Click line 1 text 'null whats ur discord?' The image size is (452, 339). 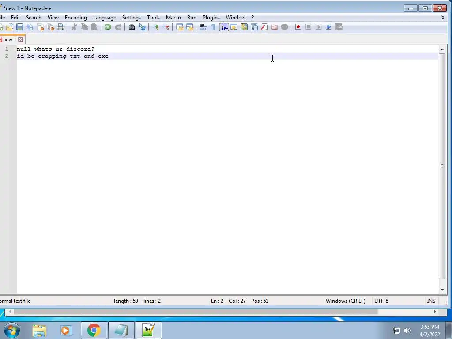(x=55, y=49)
